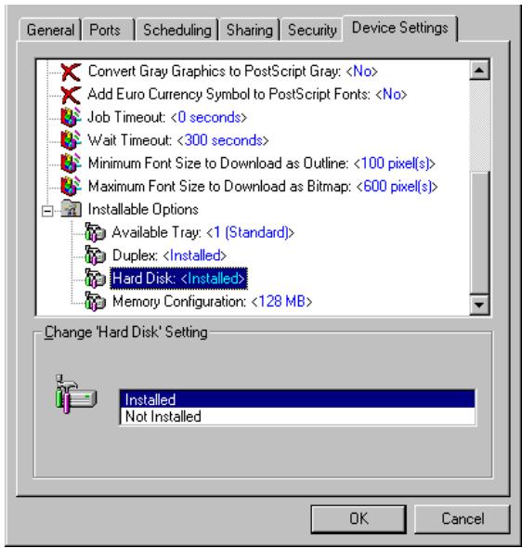522x548 pixels.
Task: Click the Memory Configuration option icon
Action: click(x=95, y=301)
